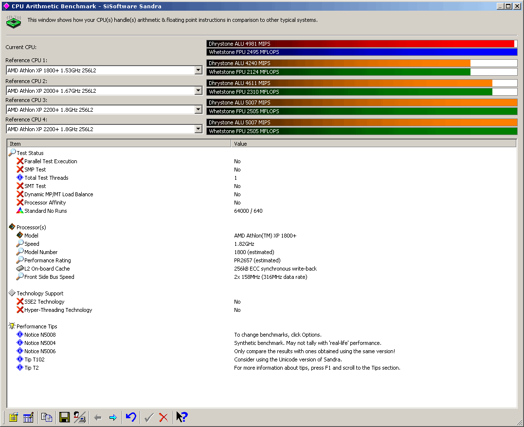The width and height of the screenshot is (524, 427).
Task: Click the green Whetstone FPU 2124 MFLOPS bar
Action: pyautogui.click(x=362, y=72)
